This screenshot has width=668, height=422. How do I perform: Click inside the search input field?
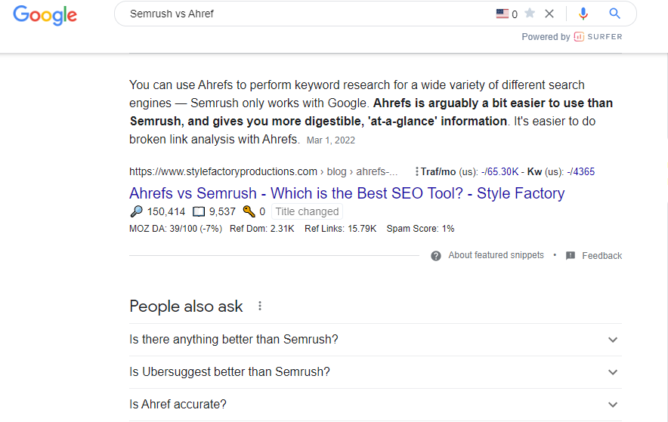(x=302, y=14)
